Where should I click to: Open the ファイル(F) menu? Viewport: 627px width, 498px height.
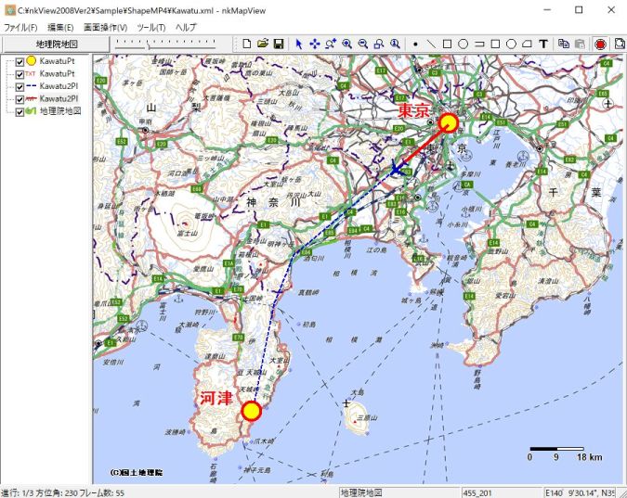coord(21,27)
